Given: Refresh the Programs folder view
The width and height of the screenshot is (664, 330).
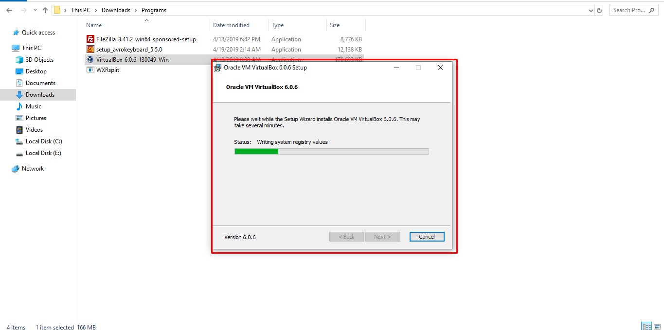Looking at the screenshot, I should click(x=599, y=10).
